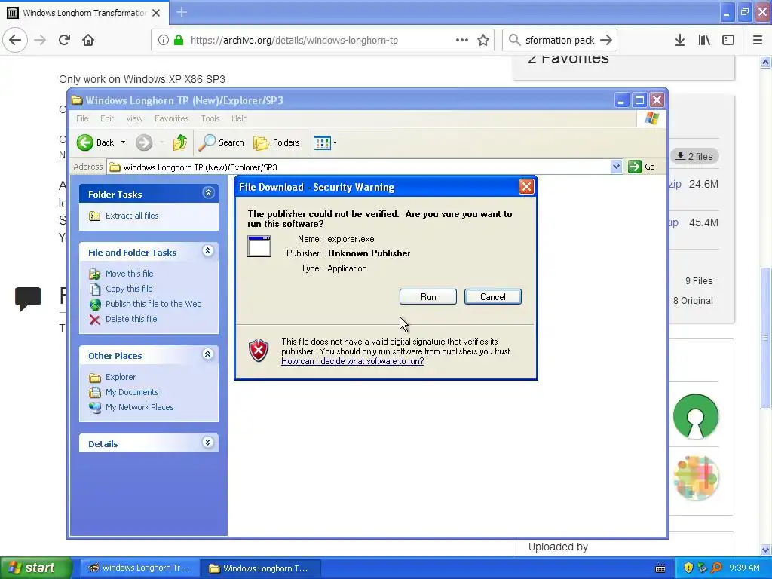Reload the page in Firefox

(x=64, y=40)
